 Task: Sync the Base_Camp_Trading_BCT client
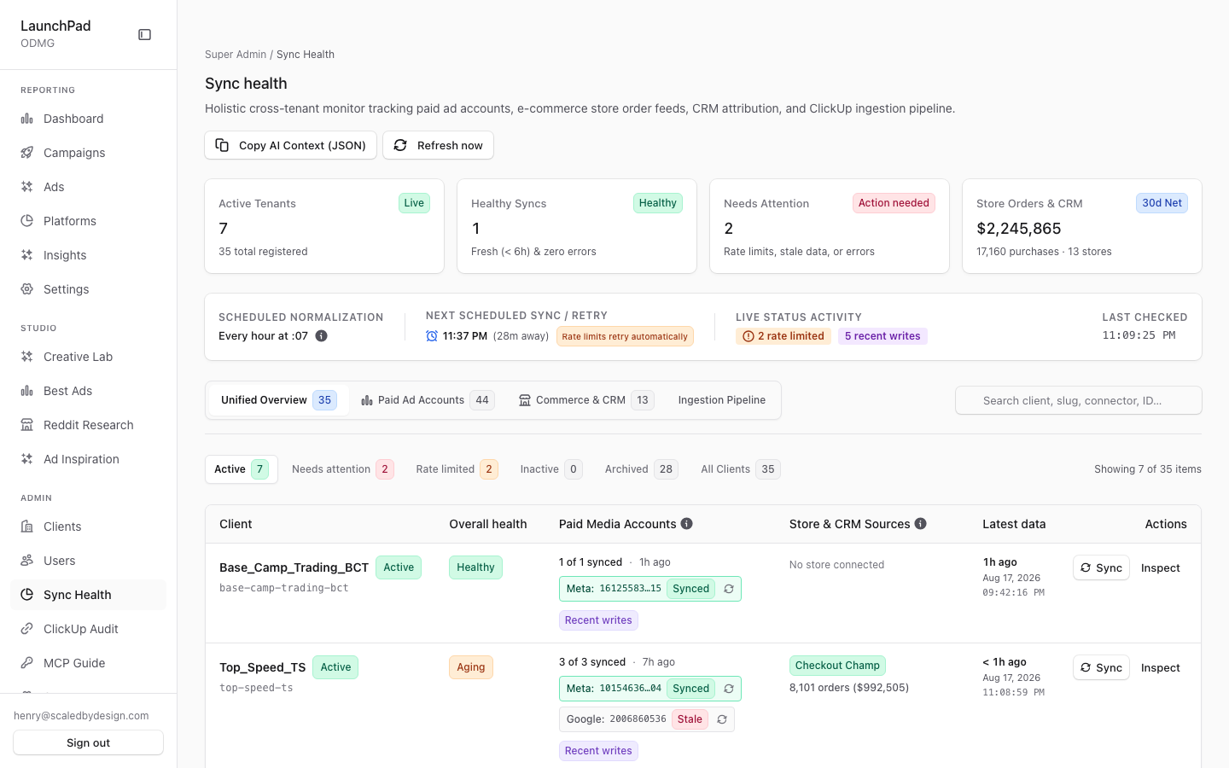[1101, 568]
